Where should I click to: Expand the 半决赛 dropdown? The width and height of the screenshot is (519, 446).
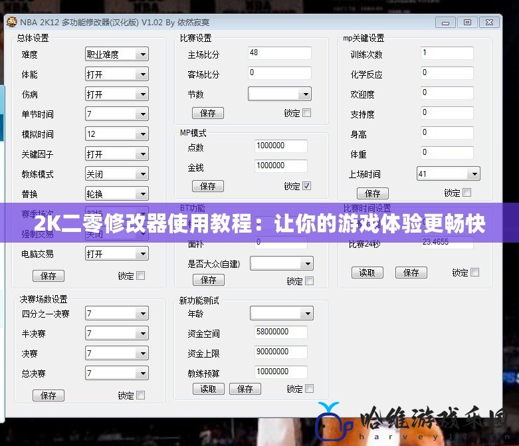tap(116, 333)
